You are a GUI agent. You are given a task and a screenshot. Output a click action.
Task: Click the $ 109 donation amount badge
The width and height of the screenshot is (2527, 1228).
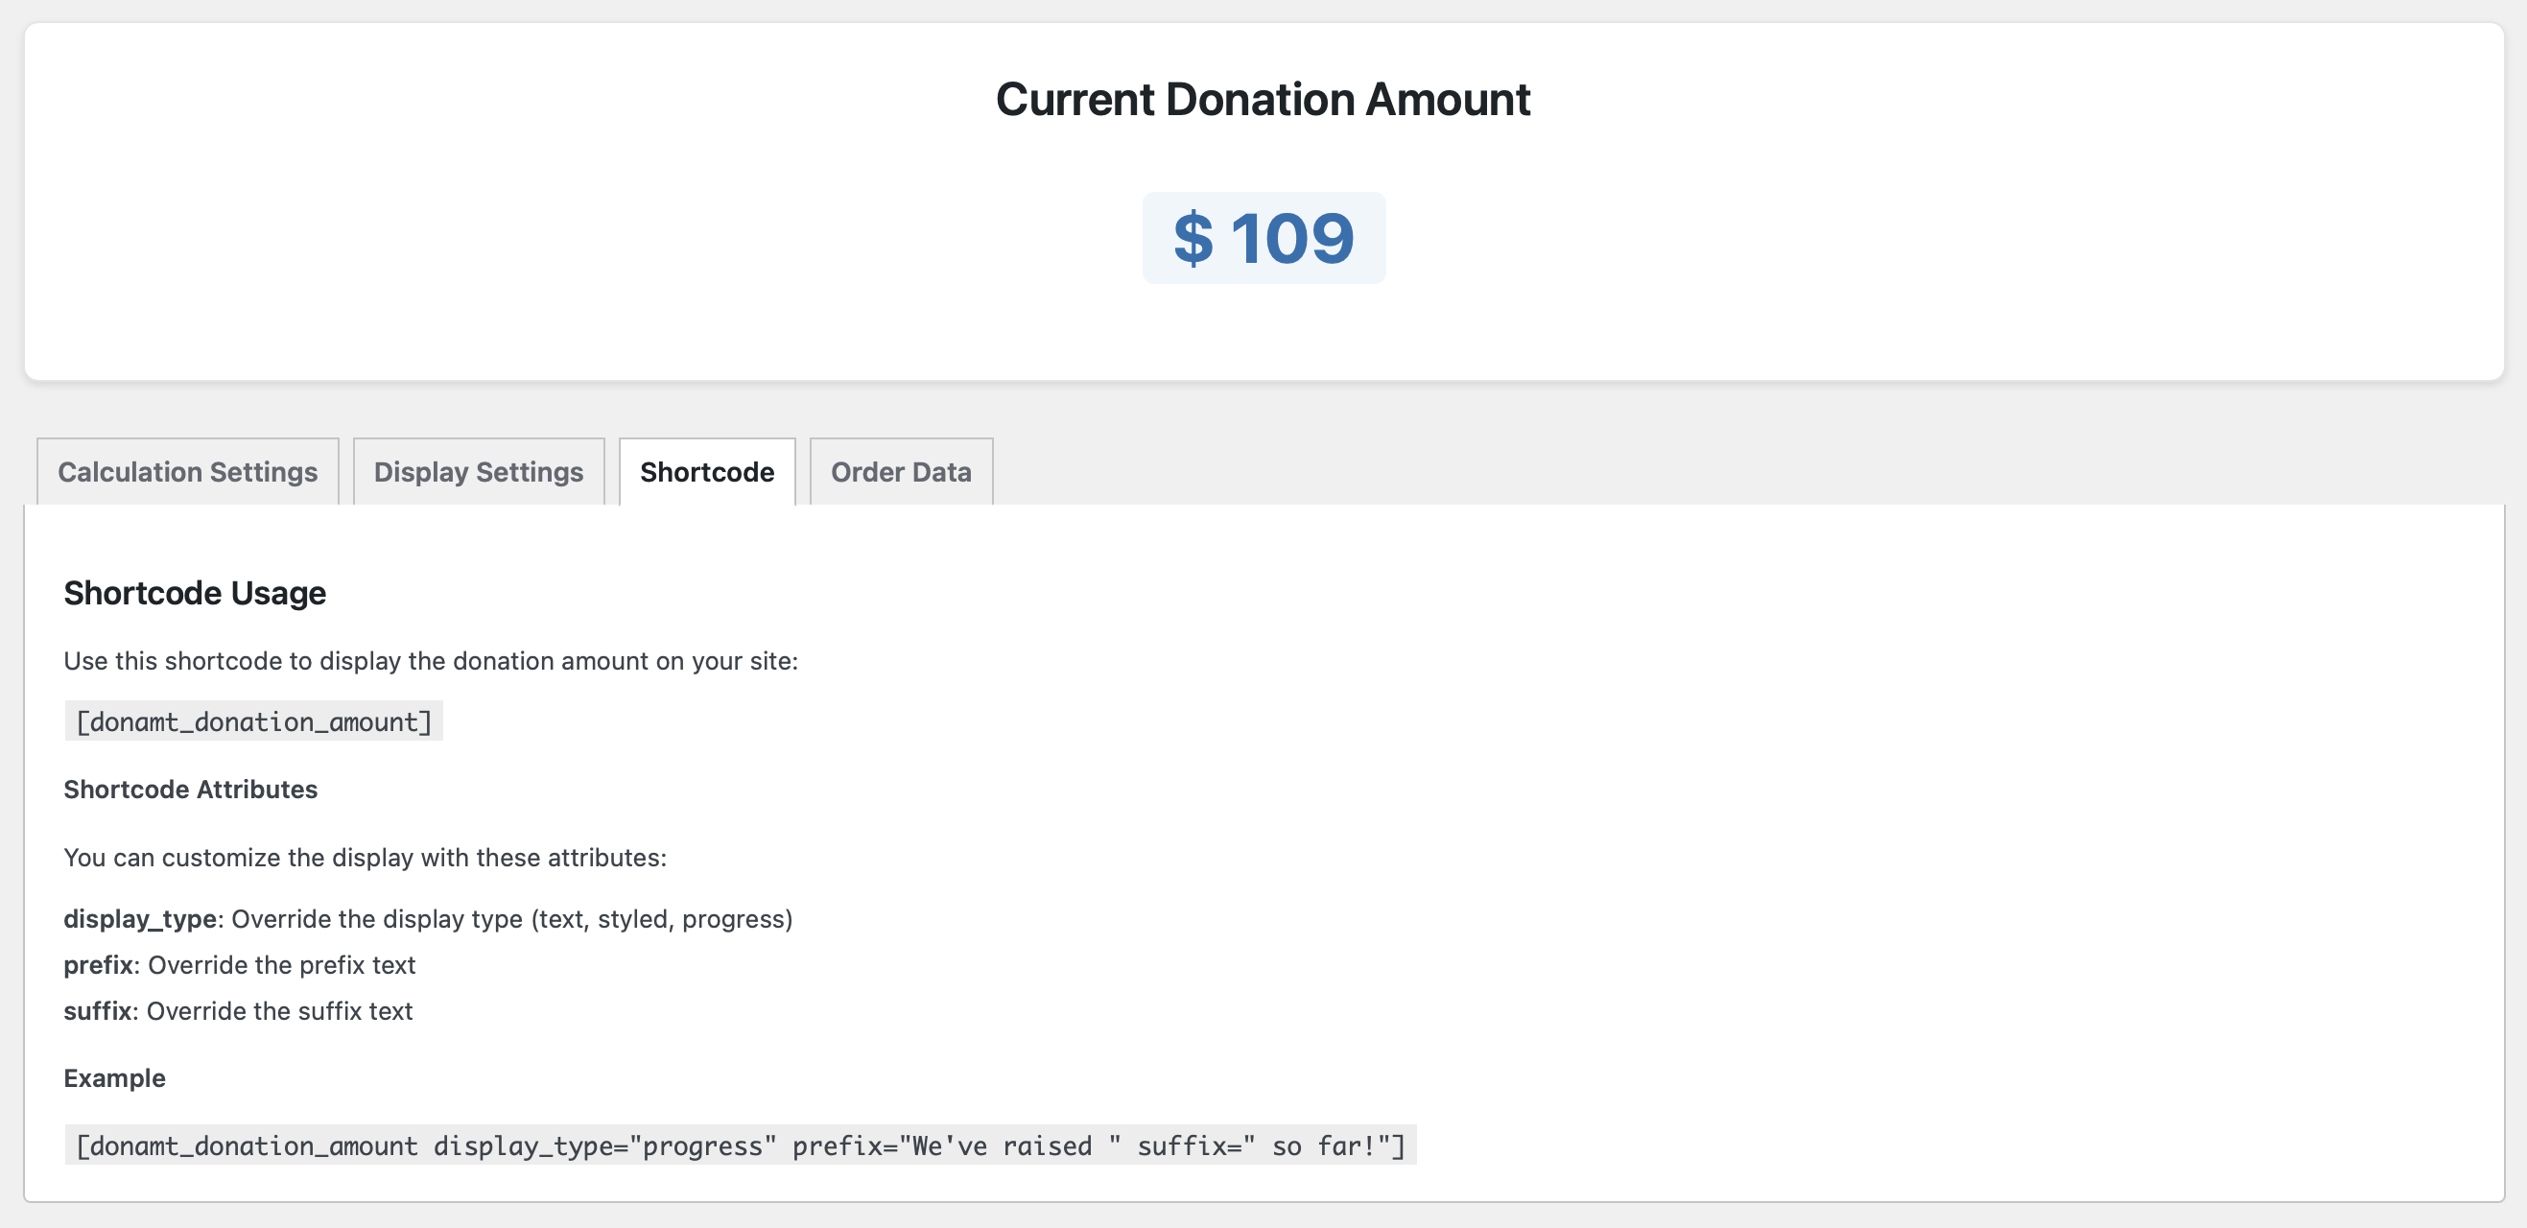(x=1263, y=238)
